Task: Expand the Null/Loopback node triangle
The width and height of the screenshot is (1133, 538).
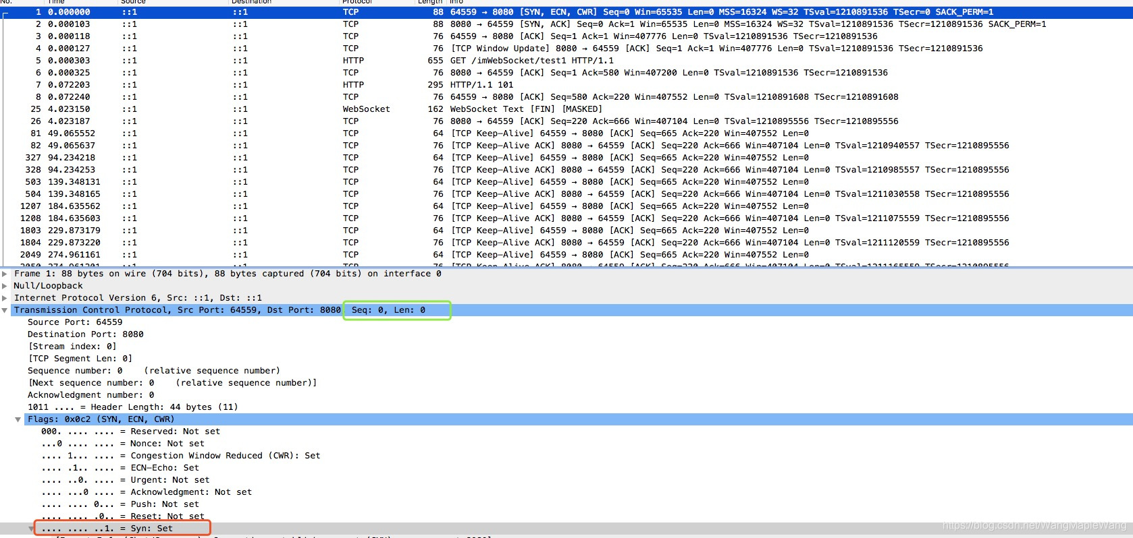Action: 5,286
